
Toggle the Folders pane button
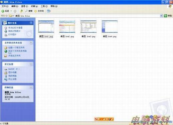[x=39, y=11]
